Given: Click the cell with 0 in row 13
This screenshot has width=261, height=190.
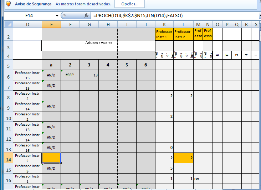Looking at the screenshot, I should [164, 147].
